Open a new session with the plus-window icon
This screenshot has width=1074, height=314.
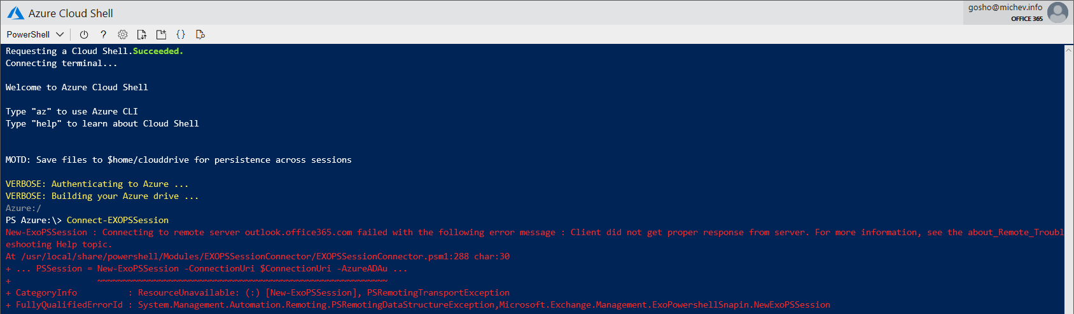[x=161, y=34]
